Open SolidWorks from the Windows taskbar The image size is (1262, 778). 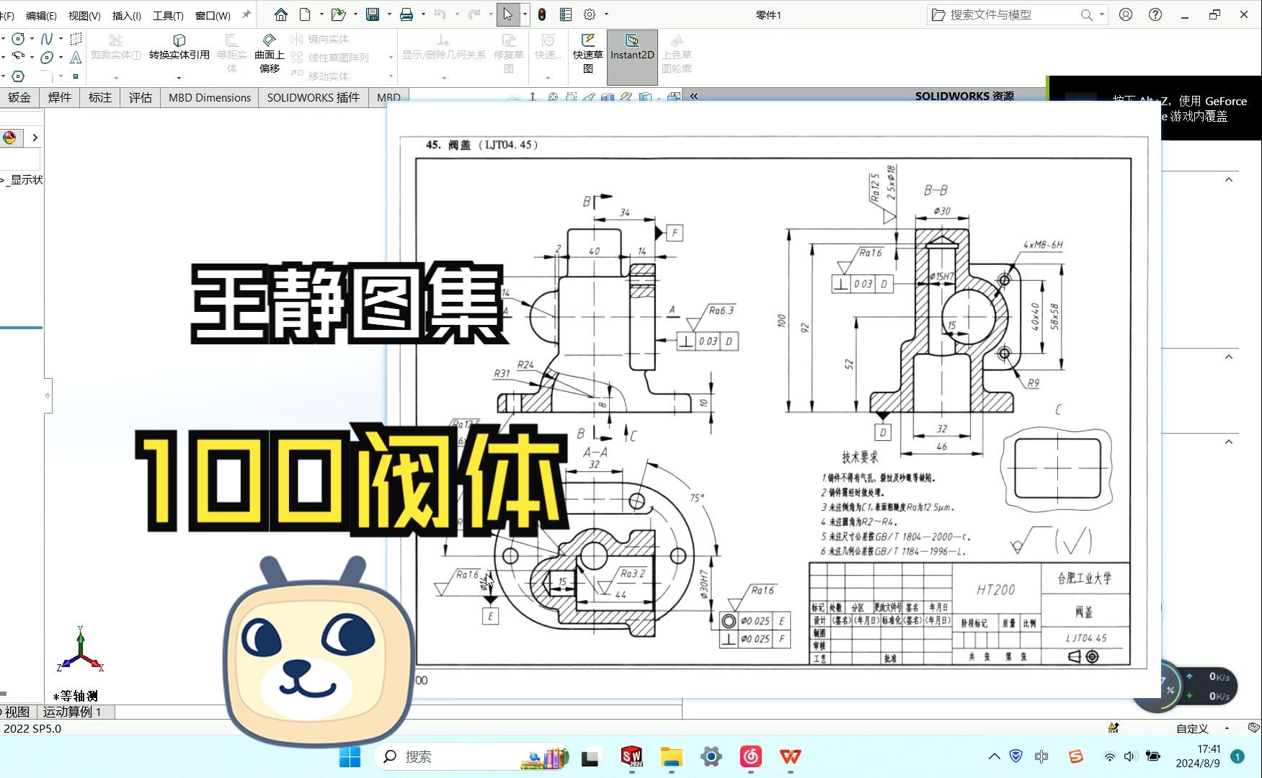tap(631, 756)
